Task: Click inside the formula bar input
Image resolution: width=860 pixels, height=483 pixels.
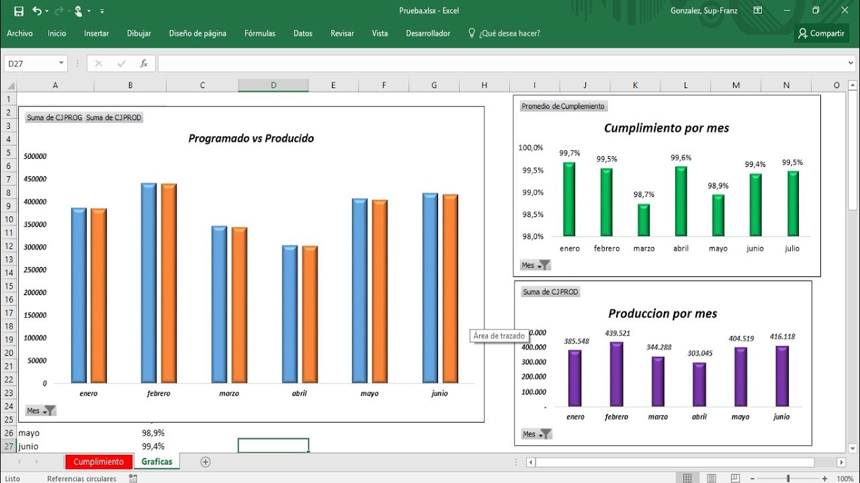Action: (497, 64)
